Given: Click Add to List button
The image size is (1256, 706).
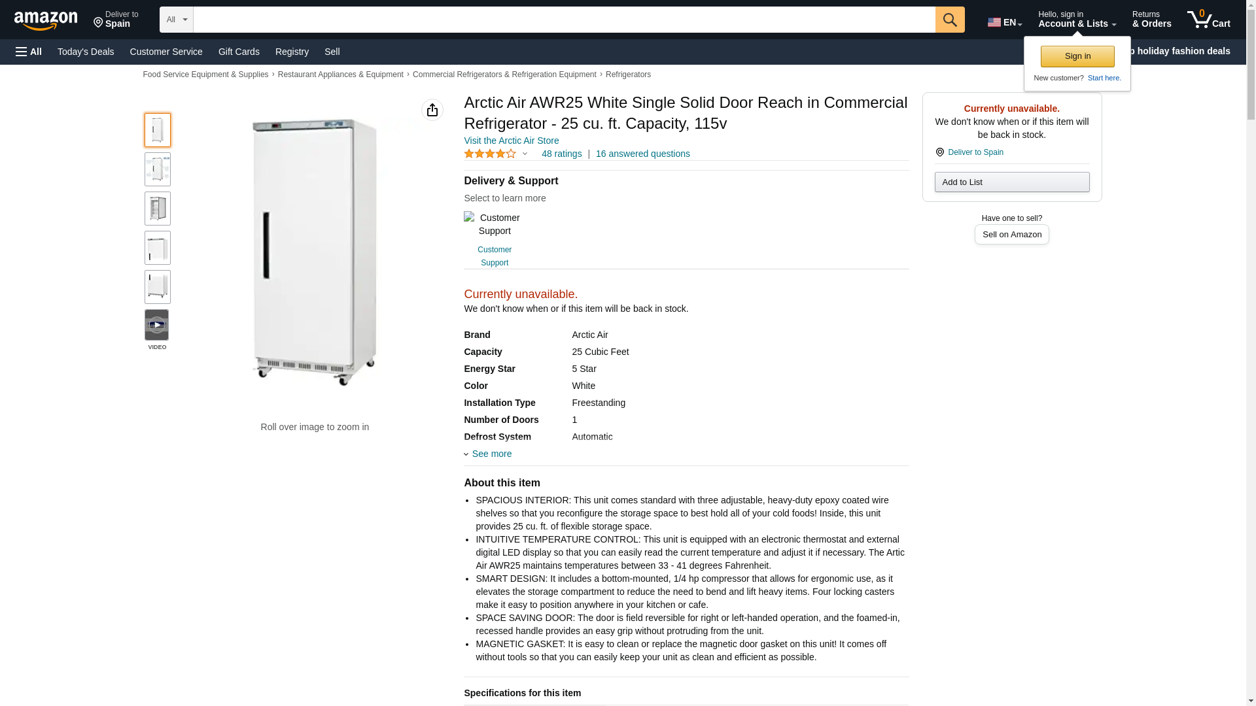Looking at the screenshot, I should pyautogui.click(x=1012, y=182).
